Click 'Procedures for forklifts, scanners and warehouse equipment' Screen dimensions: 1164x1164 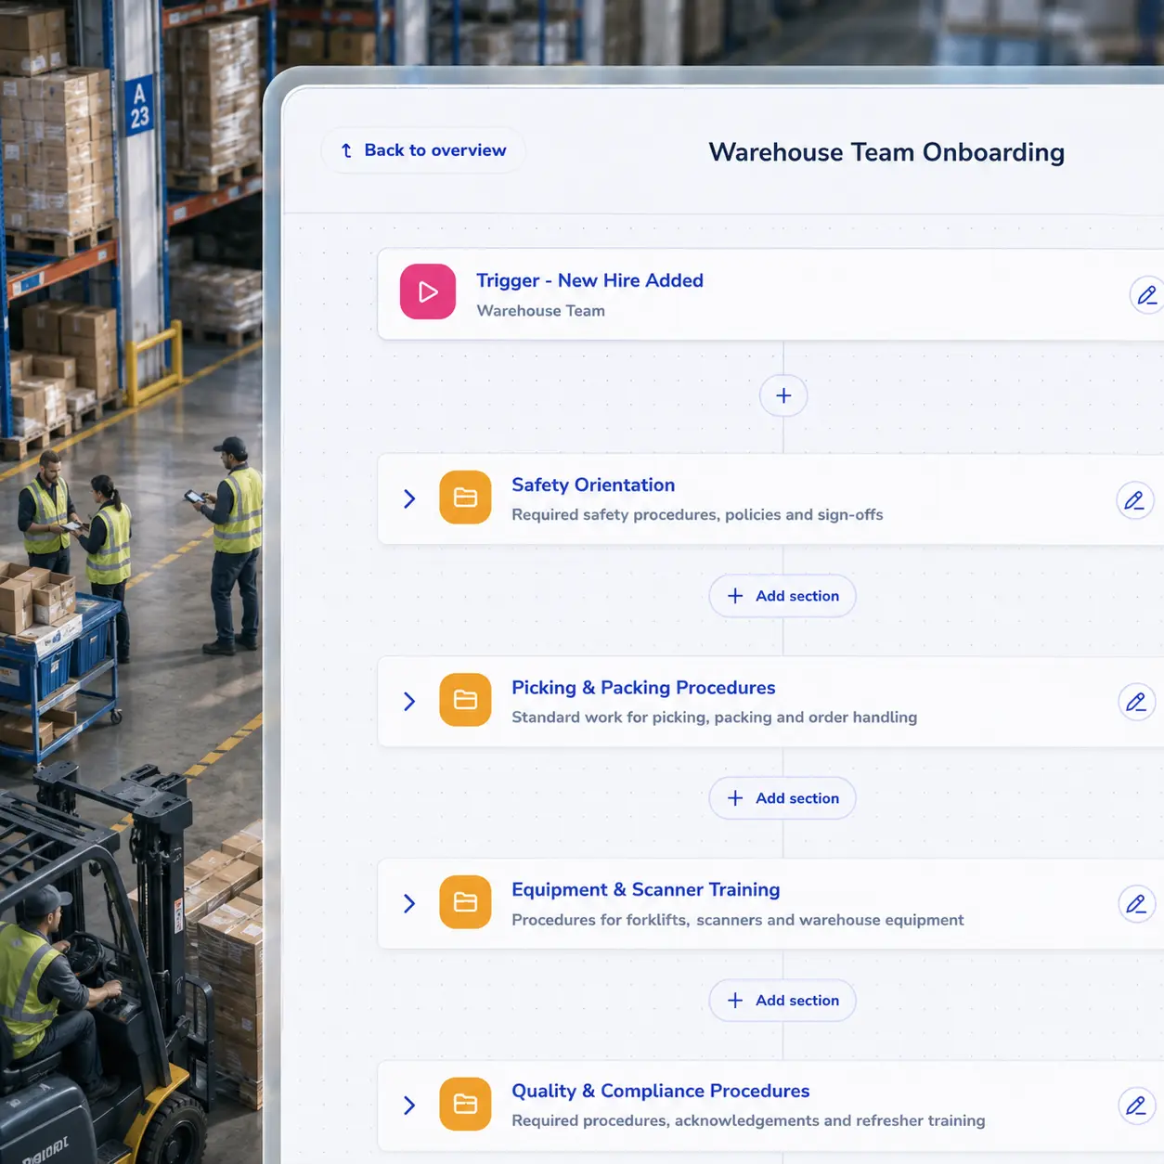[737, 920]
